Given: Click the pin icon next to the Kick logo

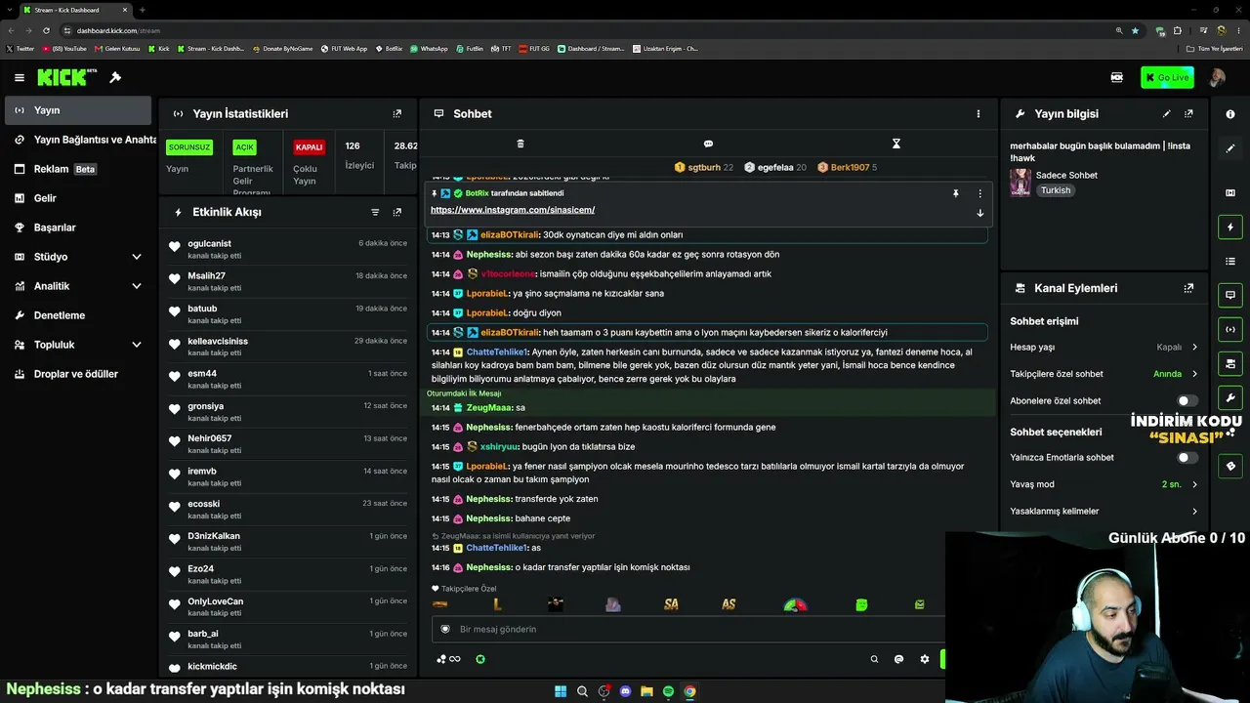Looking at the screenshot, I should point(115,77).
